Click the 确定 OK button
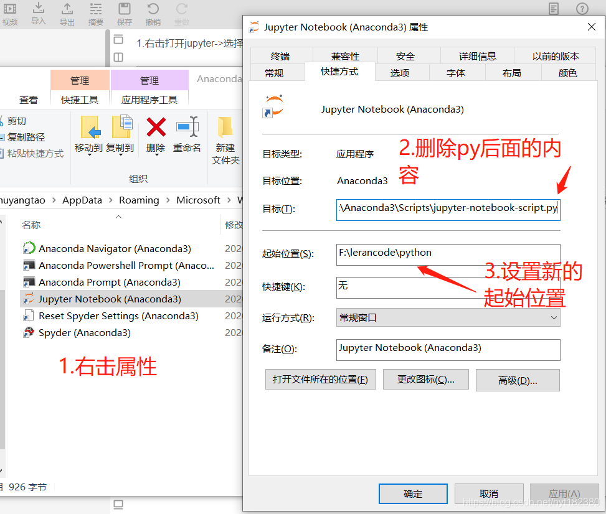606x514 pixels. click(413, 493)
